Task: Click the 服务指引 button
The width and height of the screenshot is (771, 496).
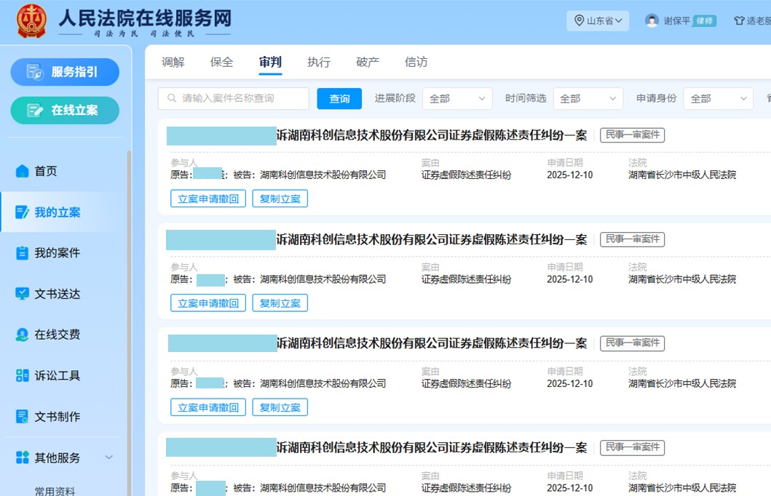Action: (65, 72)
